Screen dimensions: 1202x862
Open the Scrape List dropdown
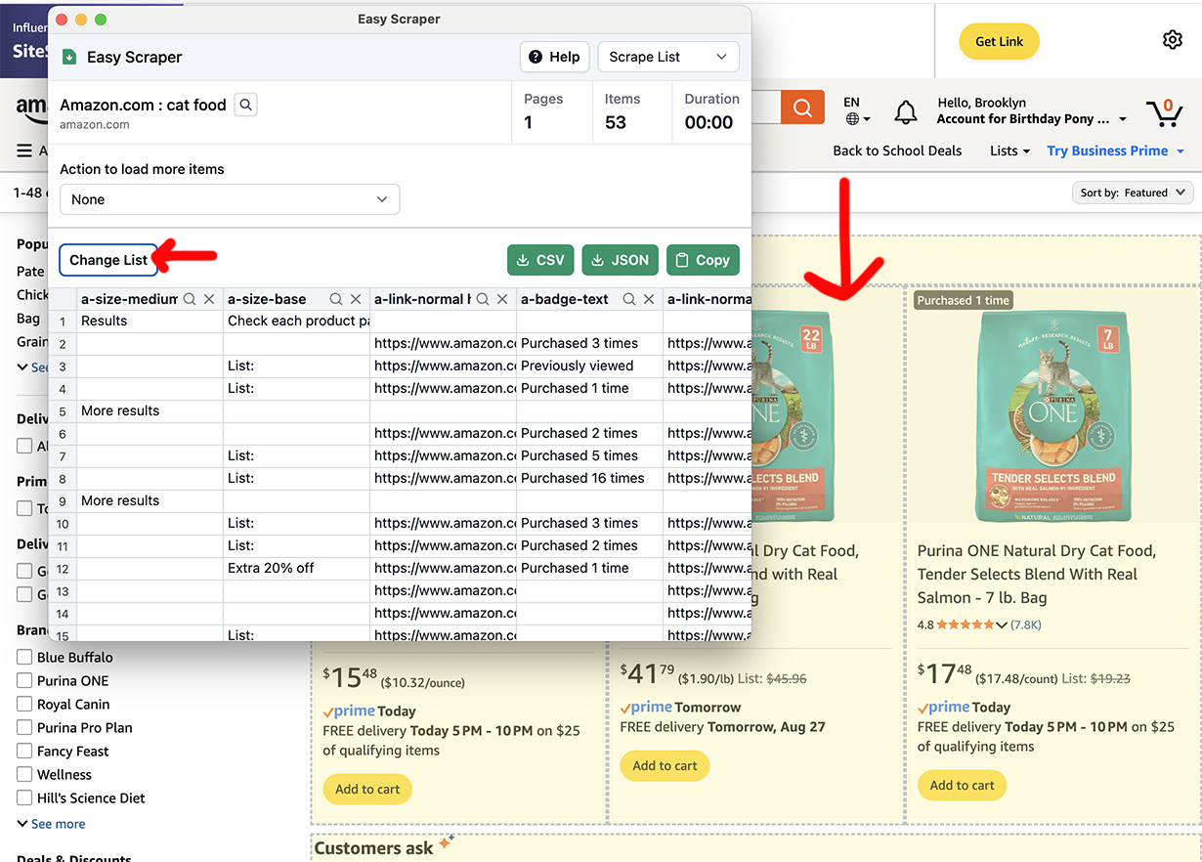[x=667, y=57]
